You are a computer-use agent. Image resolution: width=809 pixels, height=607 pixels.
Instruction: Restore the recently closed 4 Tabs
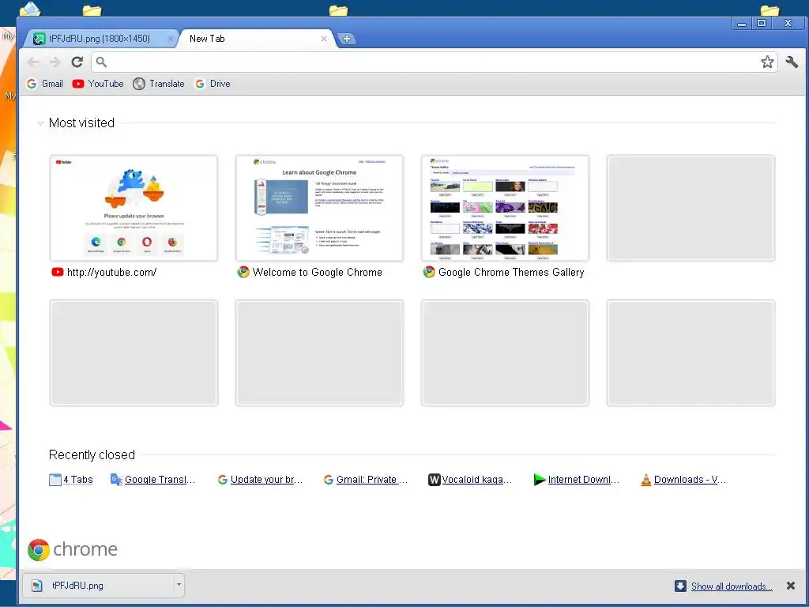tap(71, 480)
